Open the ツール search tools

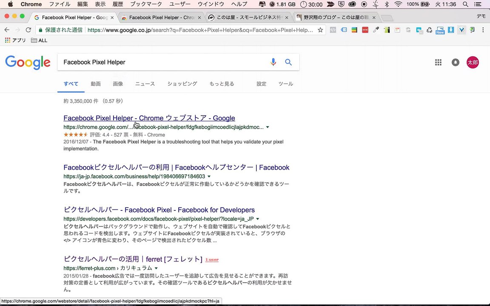[x=286, y=84]
